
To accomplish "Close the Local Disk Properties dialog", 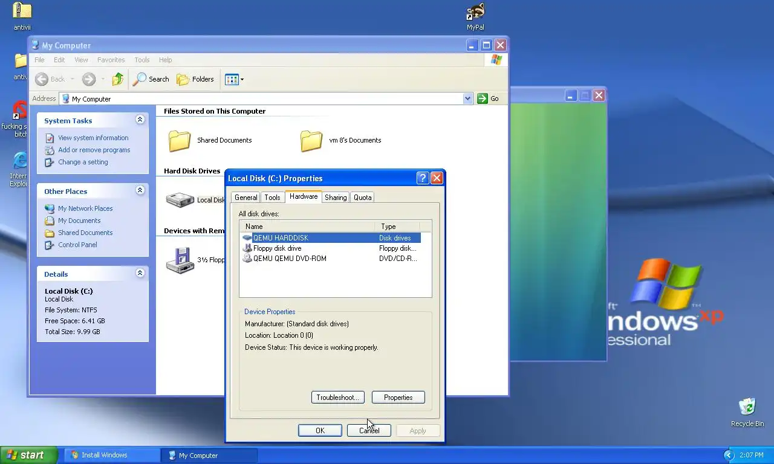I will click(x=437, y=178).
